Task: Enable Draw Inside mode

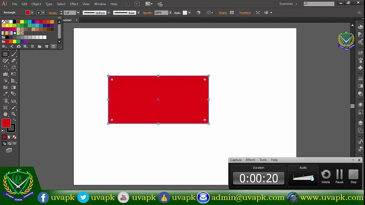Action: point(15,144)
